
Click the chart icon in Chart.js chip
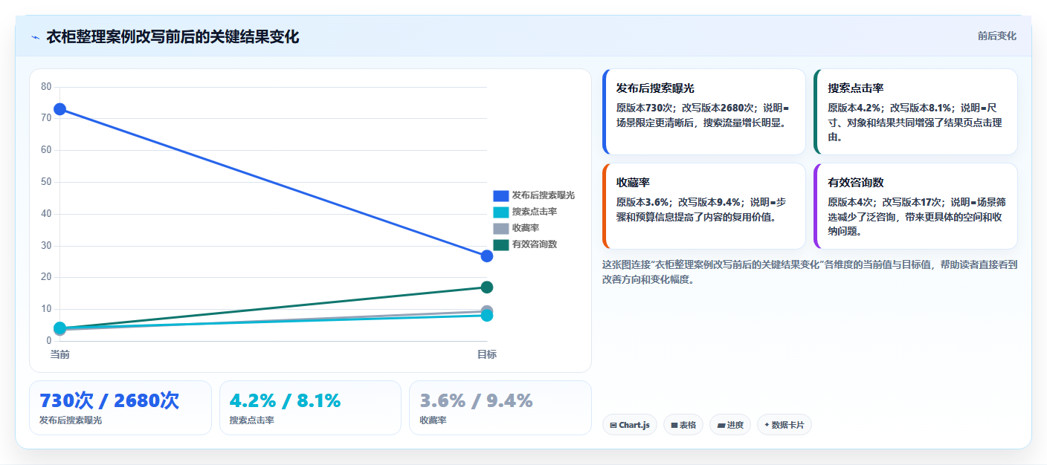coord(613,426)
